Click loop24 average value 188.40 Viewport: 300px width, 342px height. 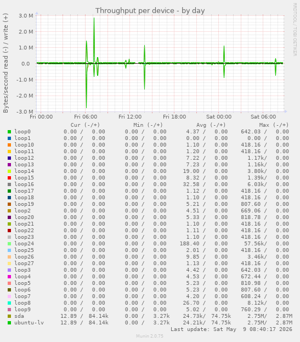coord(189,244)
